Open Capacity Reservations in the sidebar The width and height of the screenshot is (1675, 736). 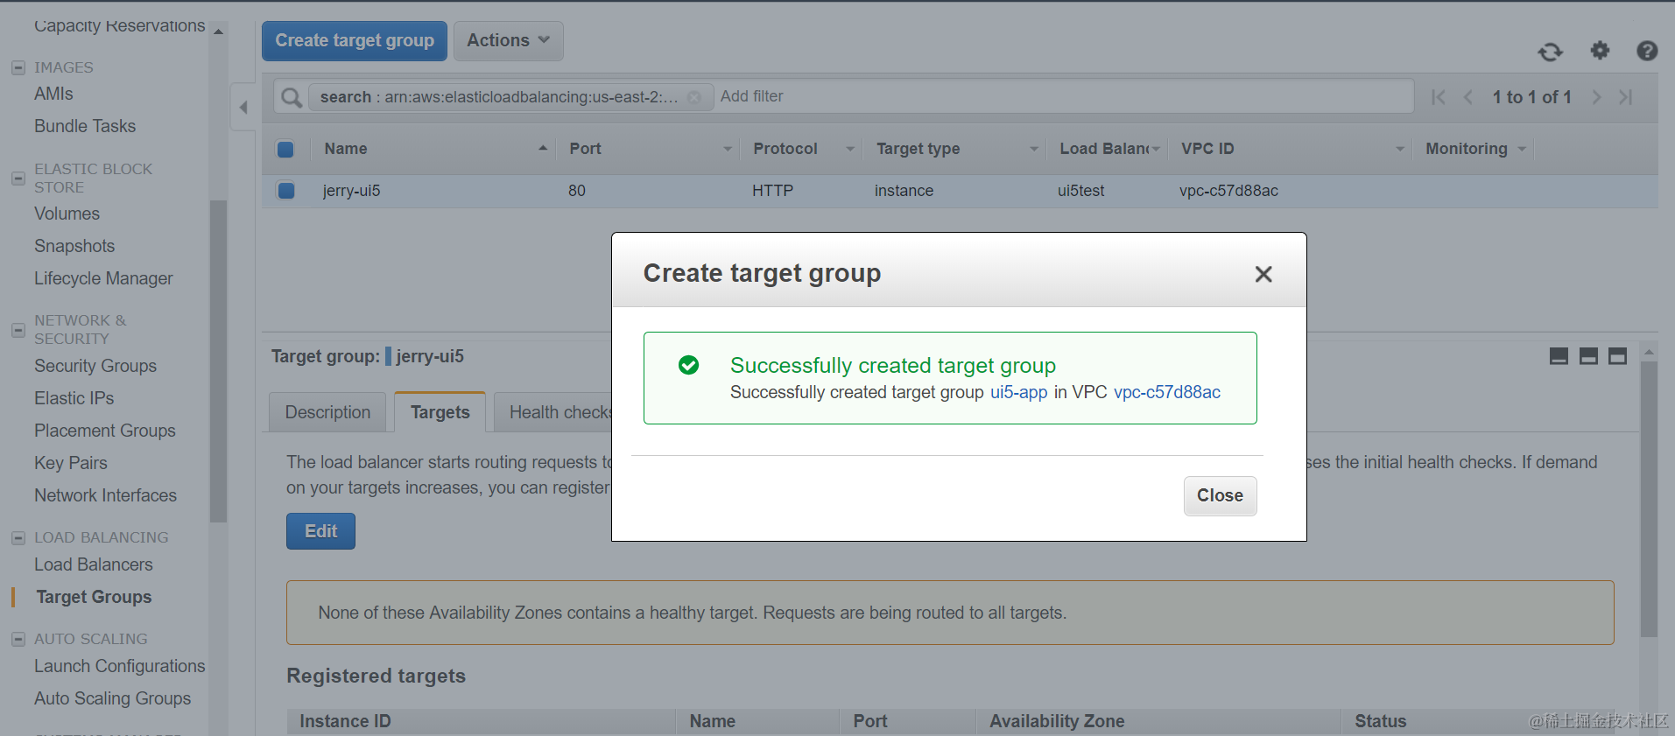tap(120, 25)
